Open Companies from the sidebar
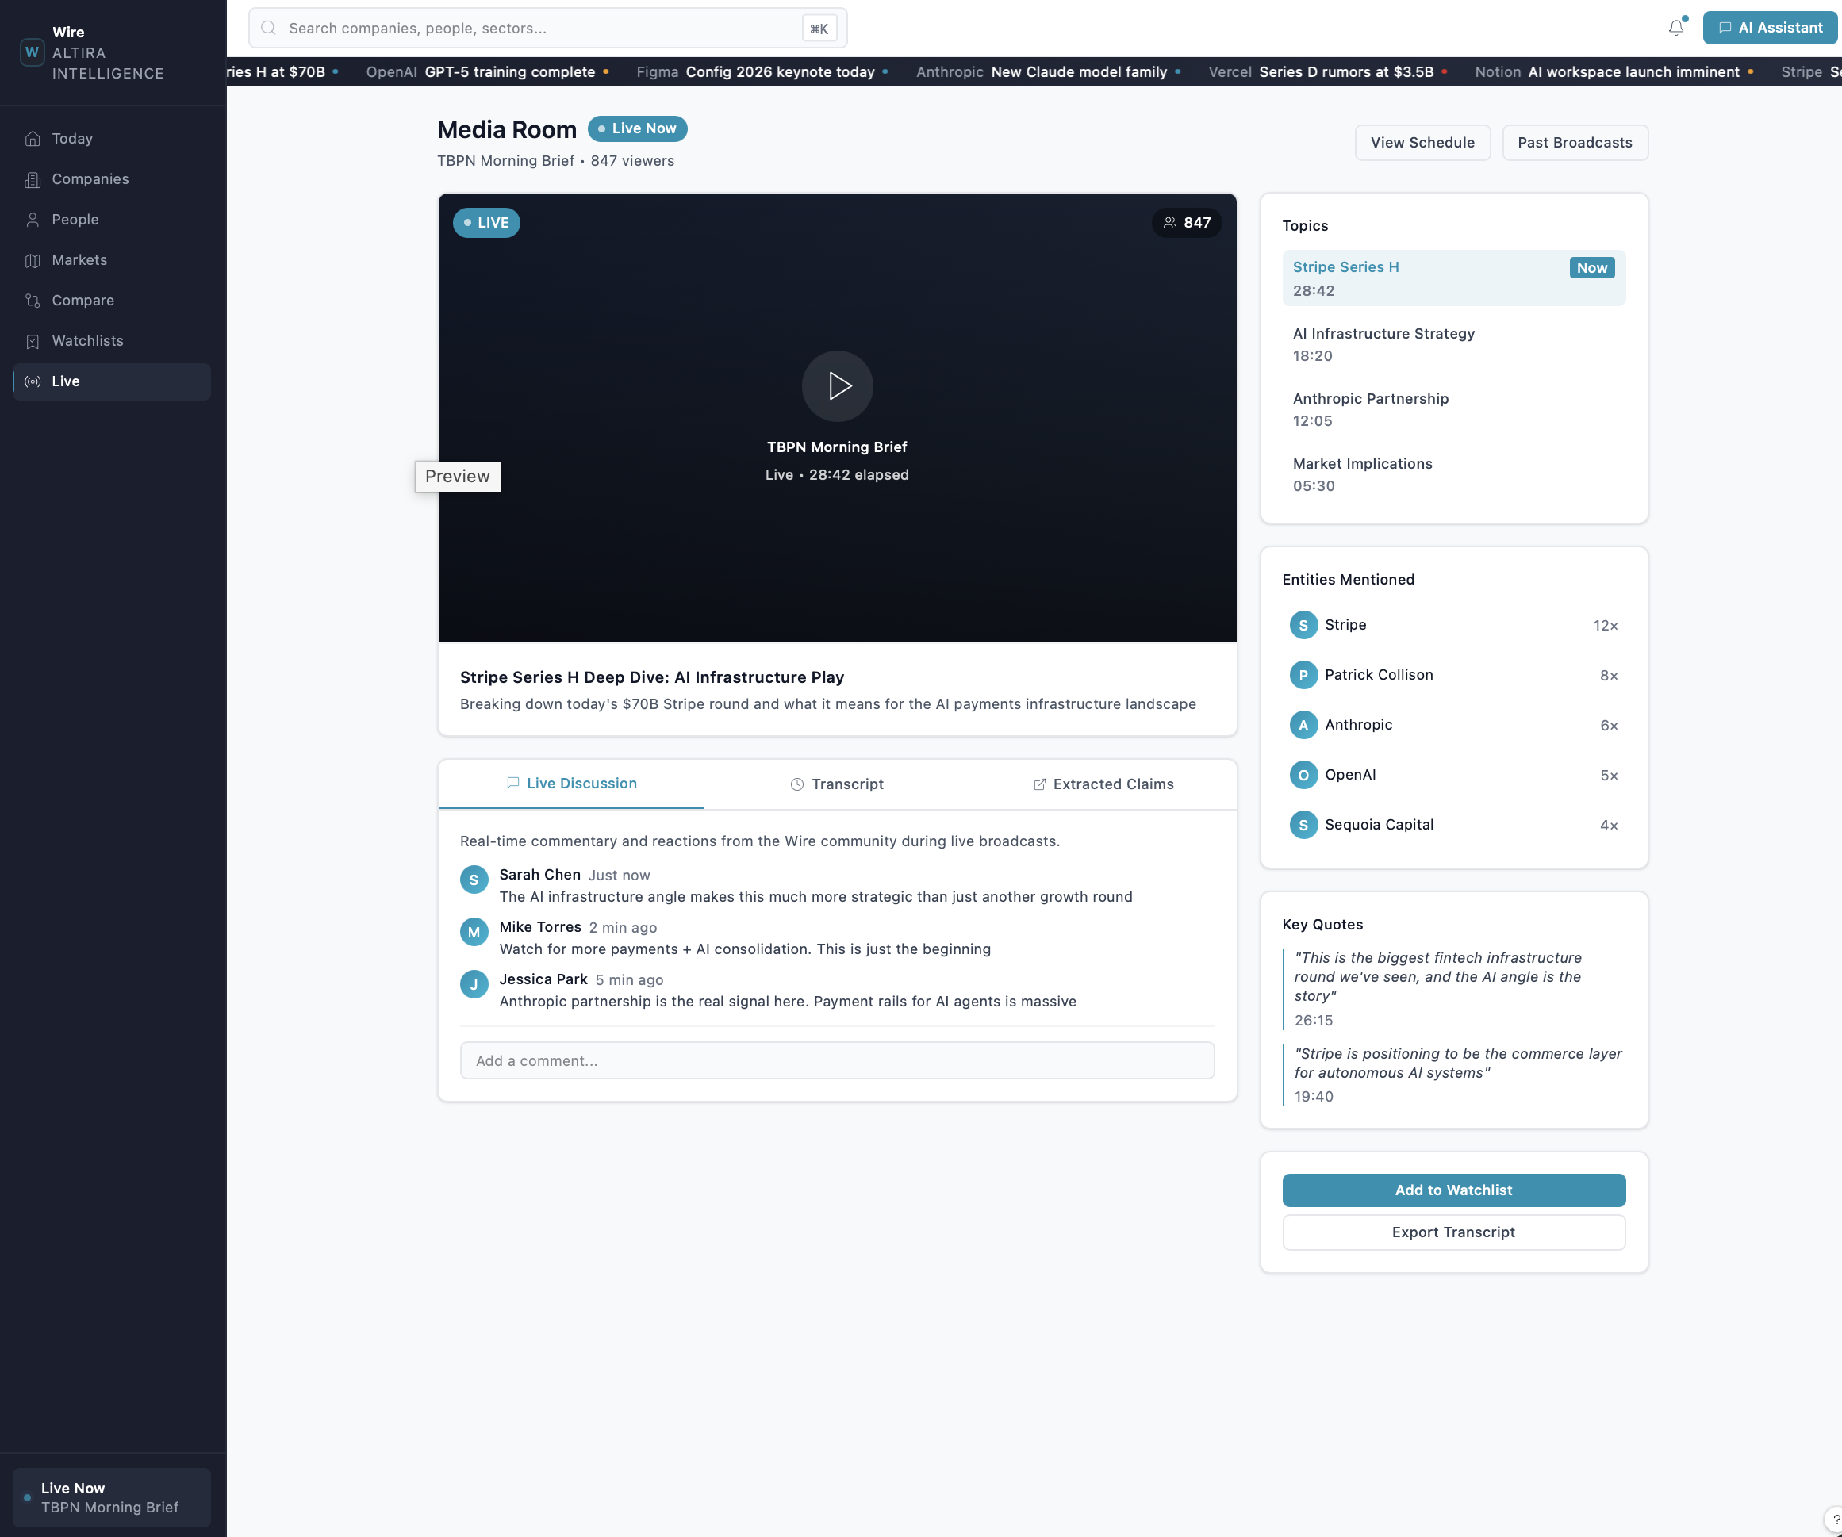1842x1537 pixels. click(90, 179)
